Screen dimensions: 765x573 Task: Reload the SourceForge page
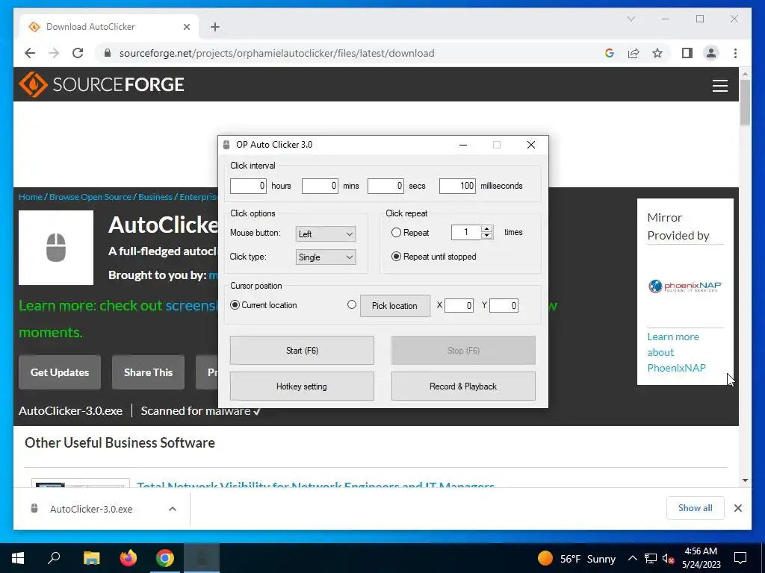point(78,53)
